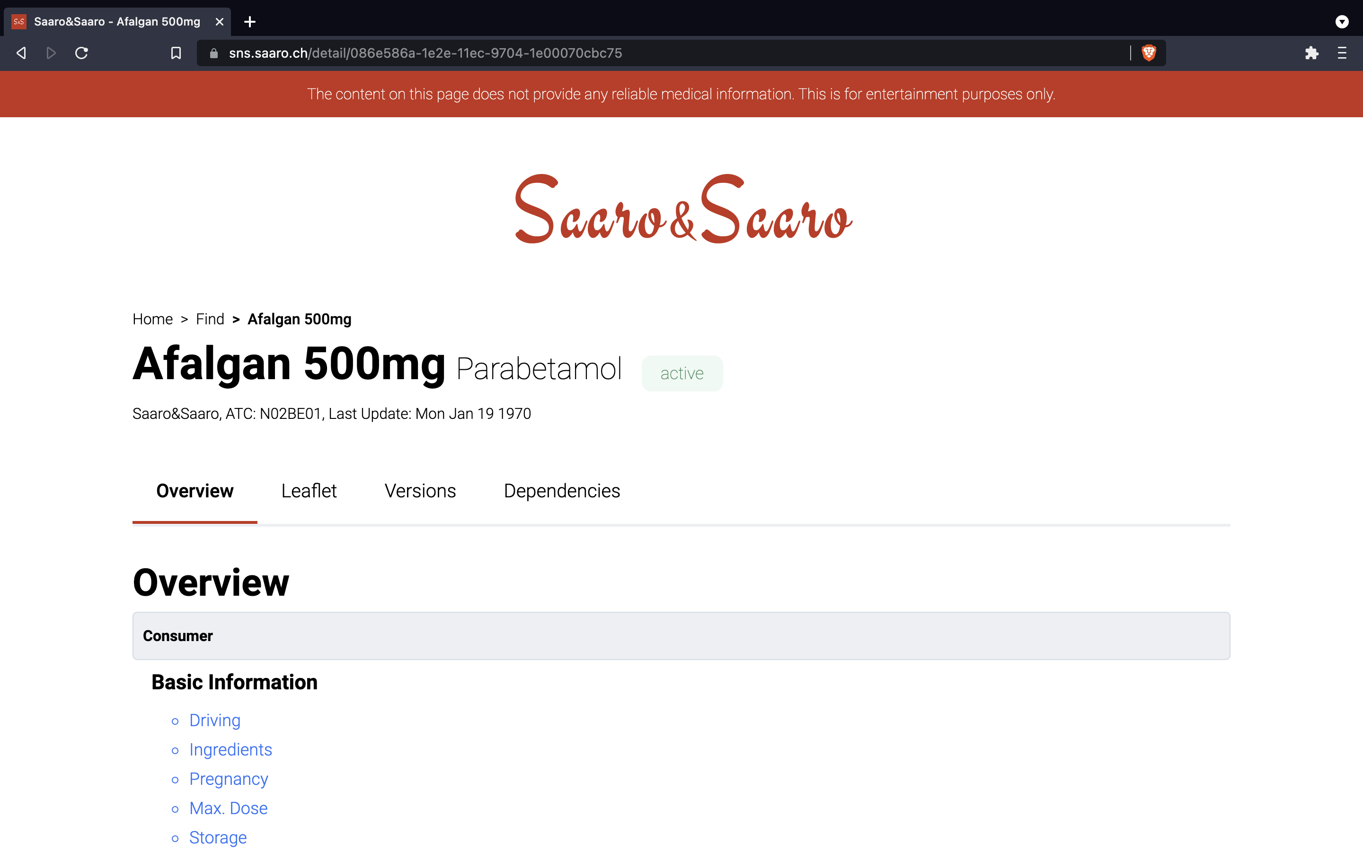Bookmark this page using bookmark icon
Image resolution: width=1363 pixels, height=851 pixels.
[x=176, y=53]
